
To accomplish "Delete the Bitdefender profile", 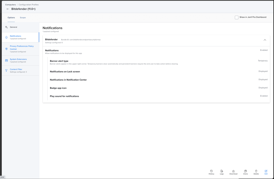I will (256, 172).
